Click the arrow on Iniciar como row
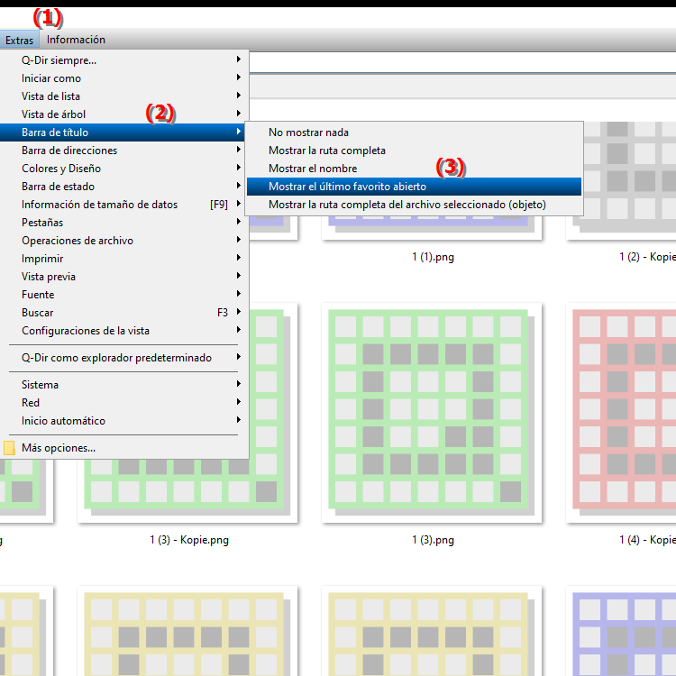The height and width of the screenshot is (676, 676). point(239,78)
